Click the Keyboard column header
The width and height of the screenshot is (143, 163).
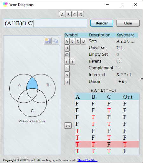click(x=126, y=35)
